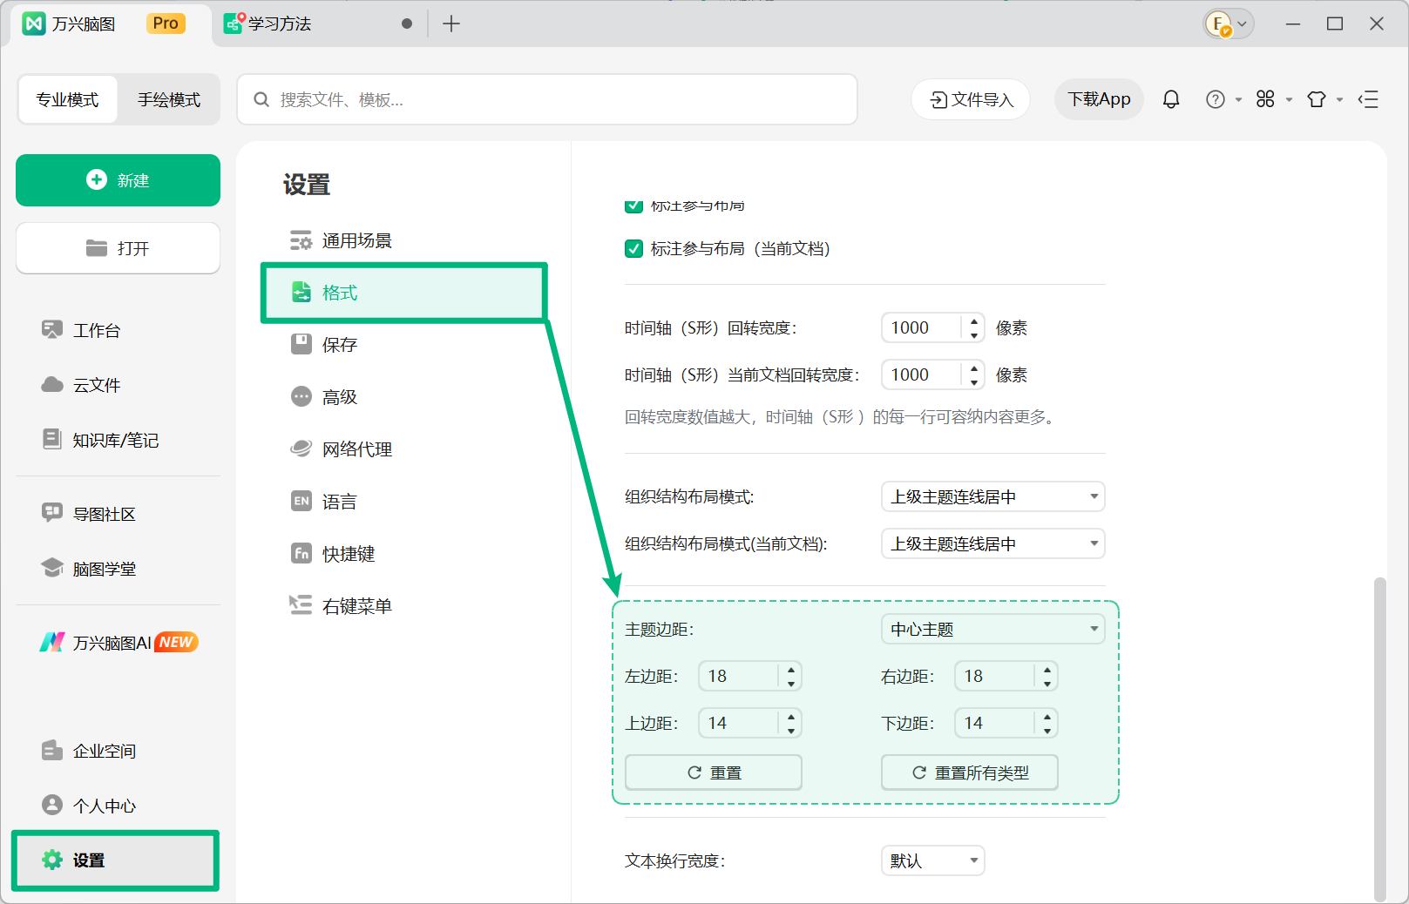Viewport: 1409px width, 904px height.
Task: Switch to 手绘模式
Action: pyautogui.click(x=169, y=99)
